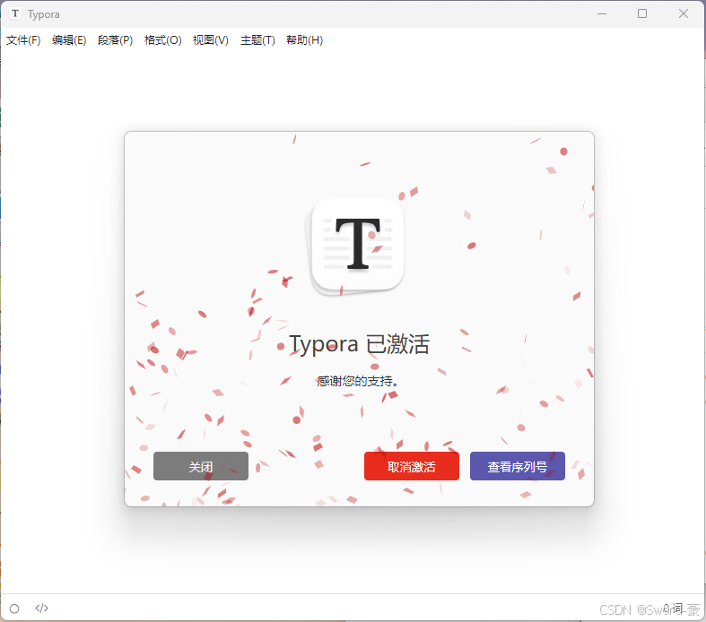Click the Typora title bar icon
The image size is (706, 622).
coord(15,14)
